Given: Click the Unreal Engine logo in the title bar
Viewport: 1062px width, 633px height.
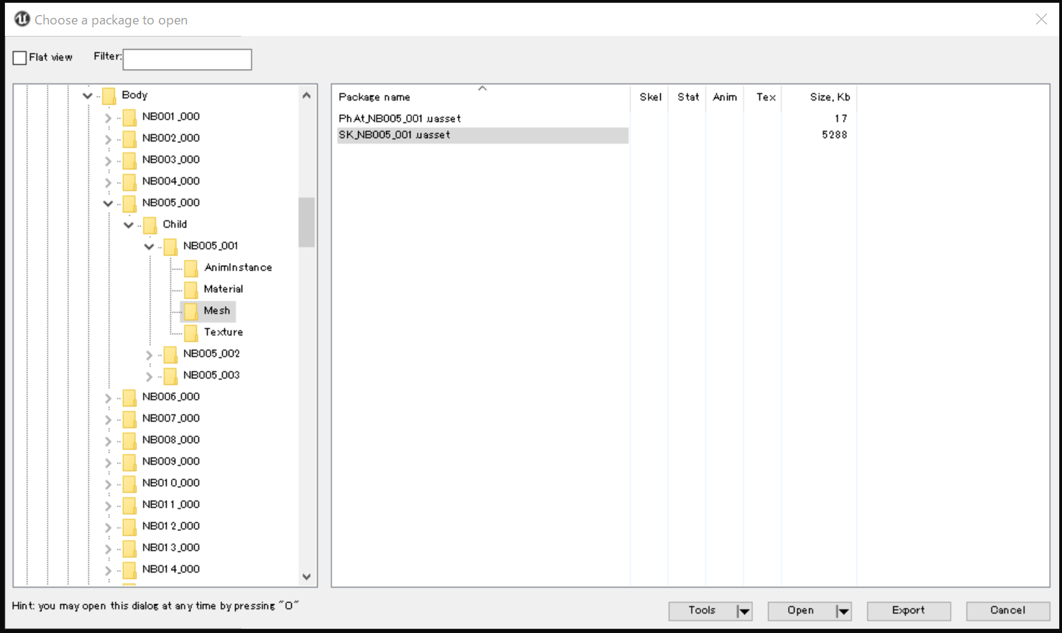Looking at the screenshot, I should [x=22, y=19].
